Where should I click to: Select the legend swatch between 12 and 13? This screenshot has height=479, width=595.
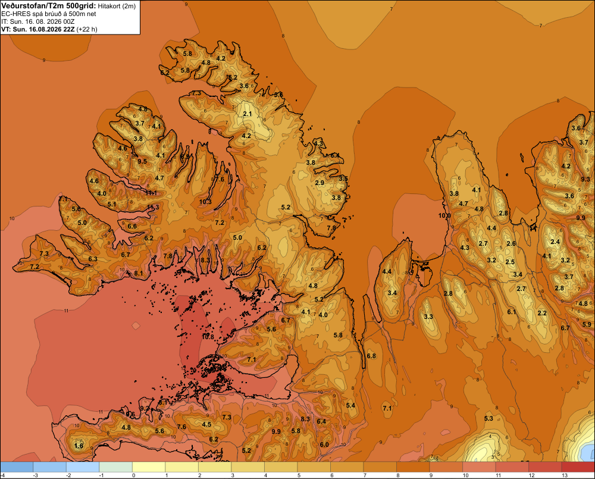545,467
